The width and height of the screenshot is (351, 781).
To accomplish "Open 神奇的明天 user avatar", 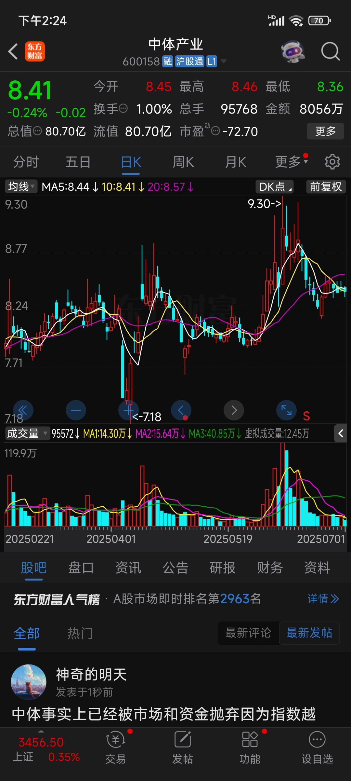I will 29,682.
